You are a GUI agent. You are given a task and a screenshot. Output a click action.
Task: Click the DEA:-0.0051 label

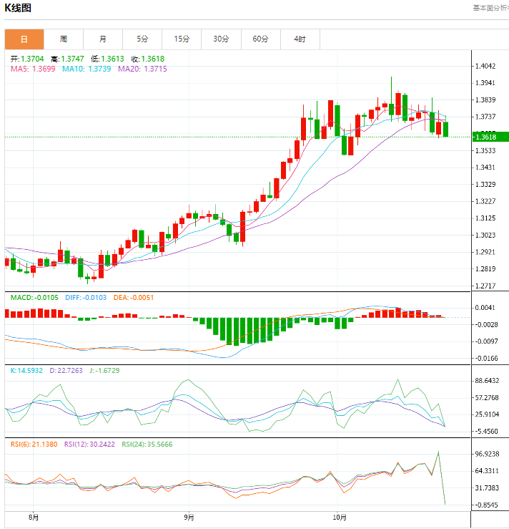click(134, 298)
